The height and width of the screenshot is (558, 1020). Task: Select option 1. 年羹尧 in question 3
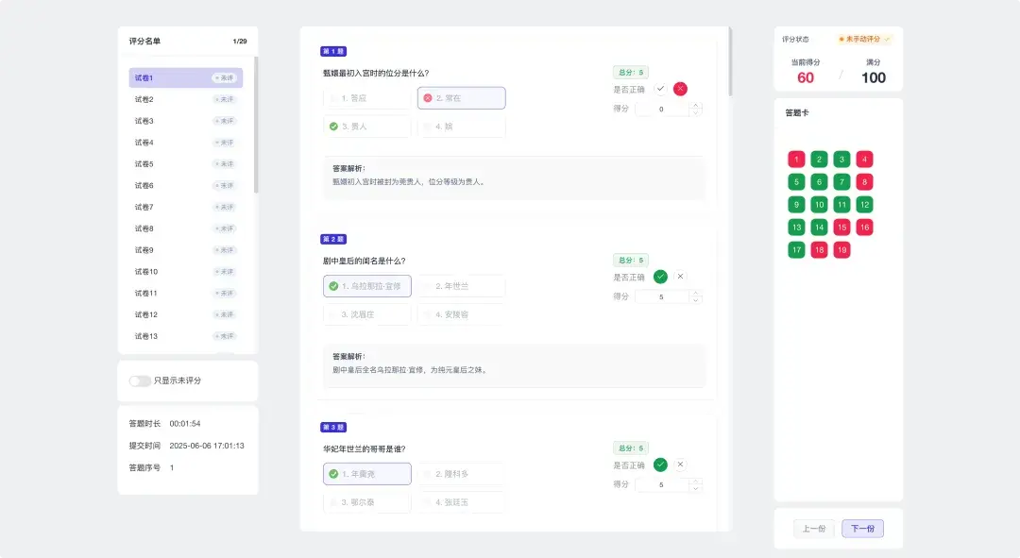coord(366,474)
